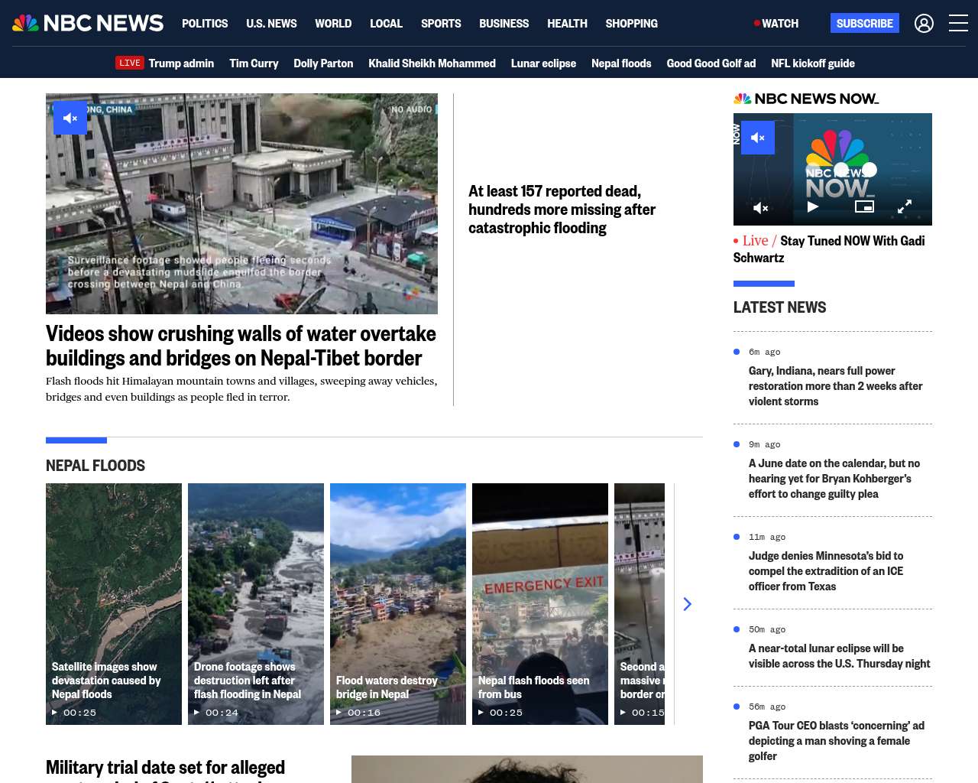The width and height of the screenshot is (978, 783).
Task: Open the Local news section
Action: [x=386, y=24]
